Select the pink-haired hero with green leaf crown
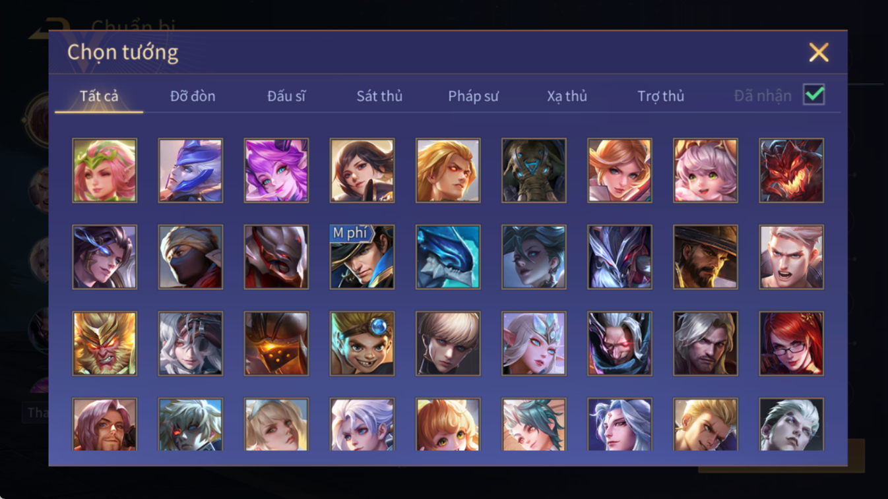Viewport: 888px width, 499px height. (x=105, y=170)
